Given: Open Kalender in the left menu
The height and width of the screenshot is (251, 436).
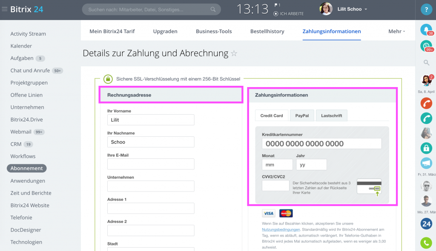Looking at the screenshot, I should pos(21,46).
